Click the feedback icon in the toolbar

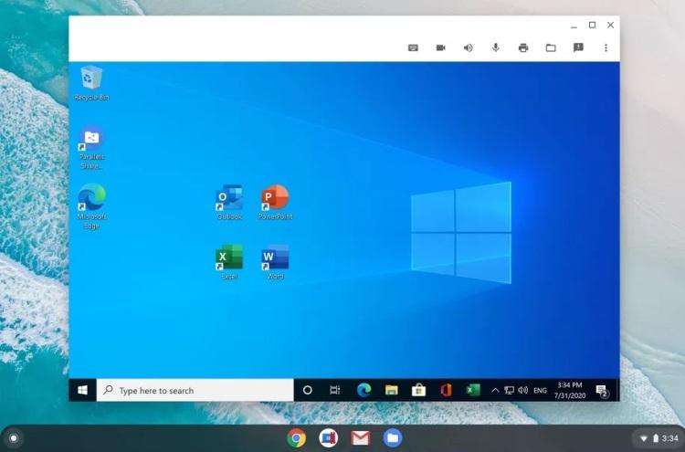(578, 47)
